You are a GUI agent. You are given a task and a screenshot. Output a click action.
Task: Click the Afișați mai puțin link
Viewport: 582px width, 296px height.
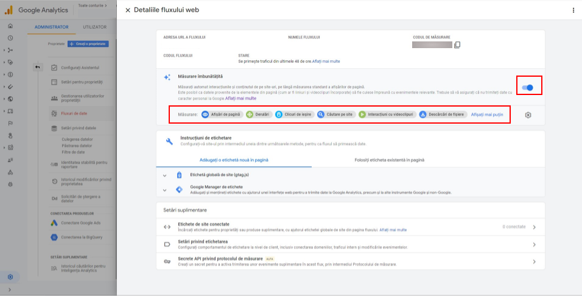[487, 115]
